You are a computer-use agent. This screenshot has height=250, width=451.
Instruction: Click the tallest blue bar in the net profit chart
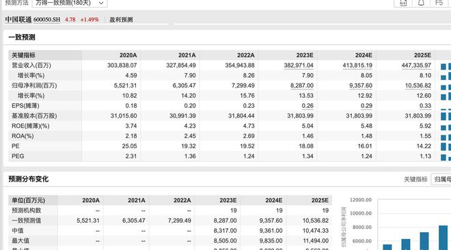coord(443,238)
